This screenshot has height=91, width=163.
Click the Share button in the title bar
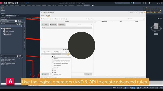pos(28,3)
